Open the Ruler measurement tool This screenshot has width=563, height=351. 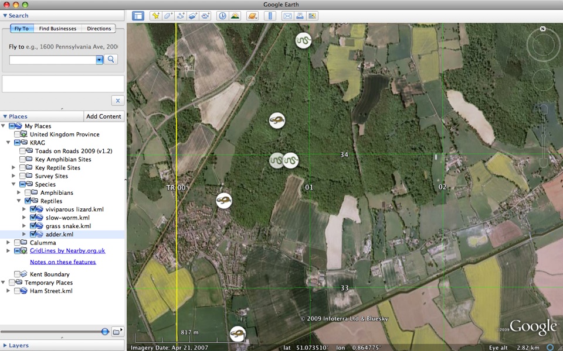coord(270,16)
